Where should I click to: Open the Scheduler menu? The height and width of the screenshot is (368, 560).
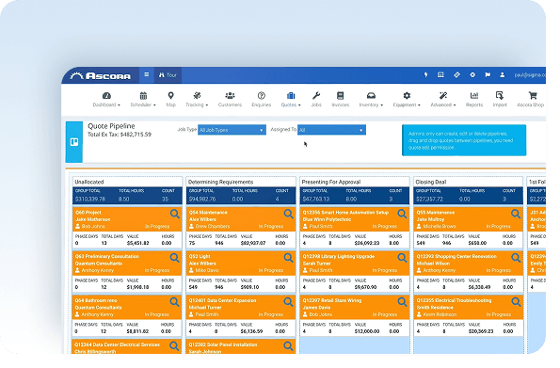tap(143, 100)
